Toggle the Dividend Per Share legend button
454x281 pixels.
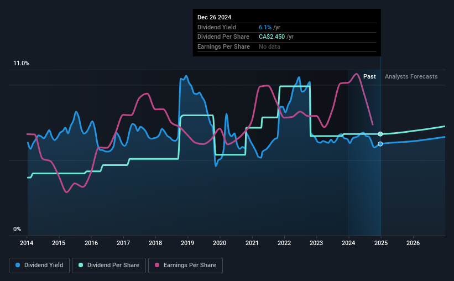click(109, 266)
